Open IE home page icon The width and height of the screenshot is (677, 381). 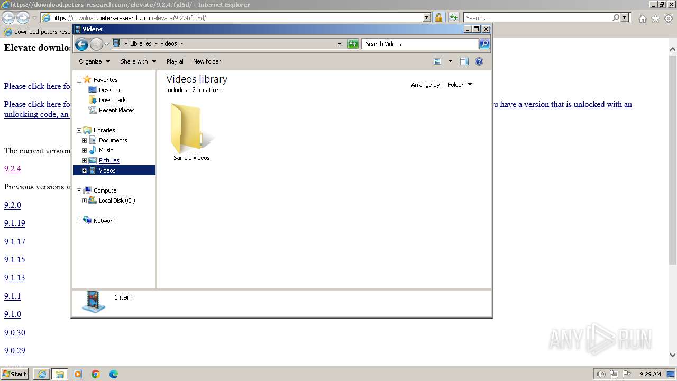click(x=642, y=18)
